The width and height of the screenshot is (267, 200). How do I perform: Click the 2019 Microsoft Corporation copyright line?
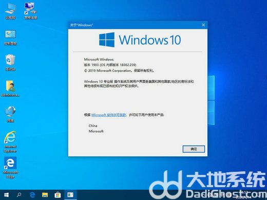(x=119, y=70)
